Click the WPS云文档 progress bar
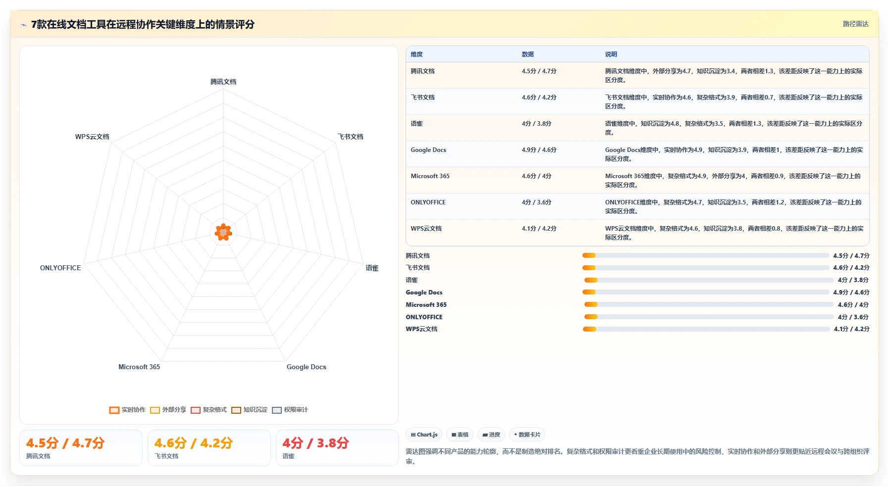This screenshot has width=889, height=486. coord(706,329)
